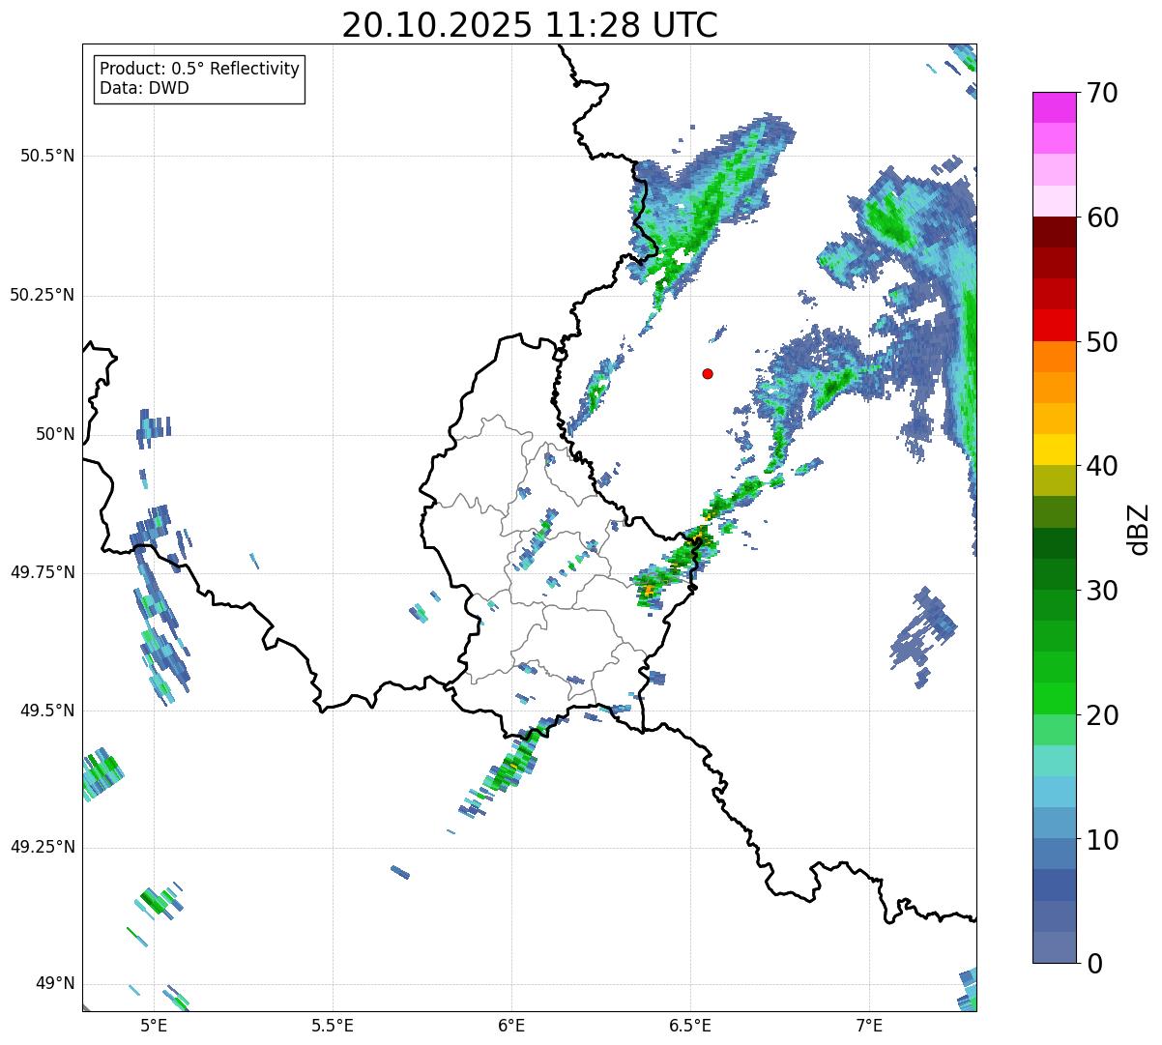
Task: Click the colorbar tick label 20
Action: 1102,715
